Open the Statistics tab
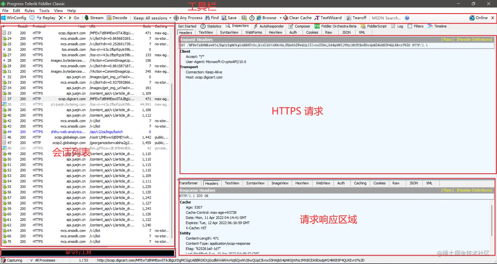 (x=211, y=26)
